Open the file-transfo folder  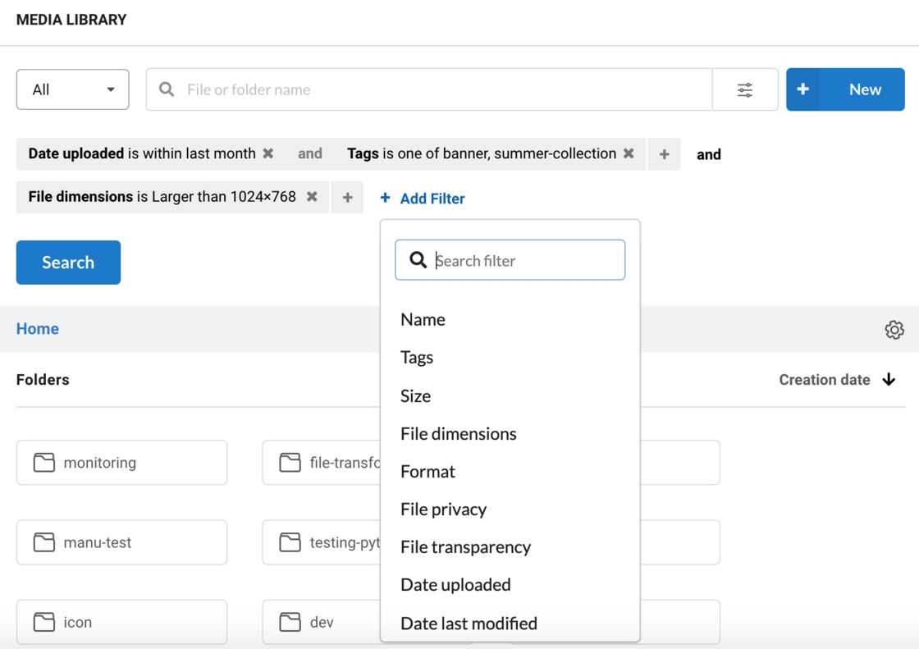click(x=322, y=463)
